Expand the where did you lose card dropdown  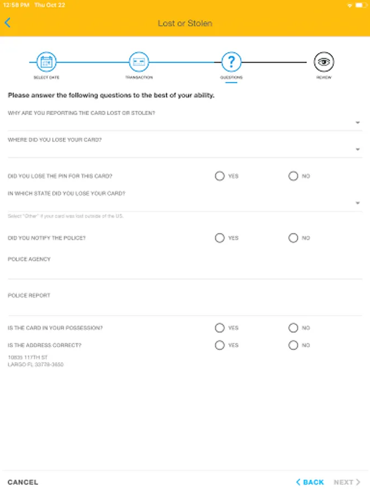pos(185,150)
